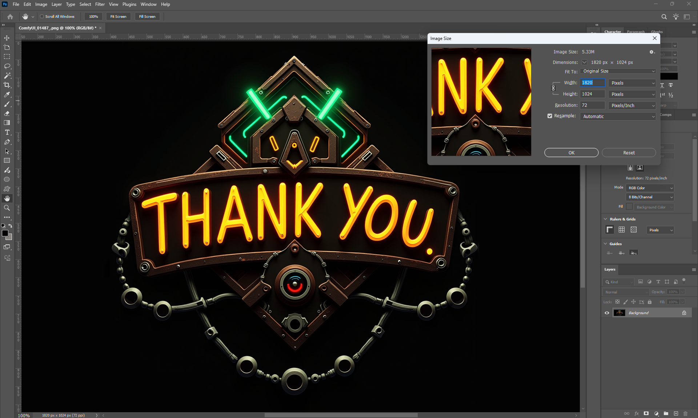Select the Zoom tool in toolbar
Viewport: 698px width, 418px height.
pyautogui.click(x=7, y=208)
